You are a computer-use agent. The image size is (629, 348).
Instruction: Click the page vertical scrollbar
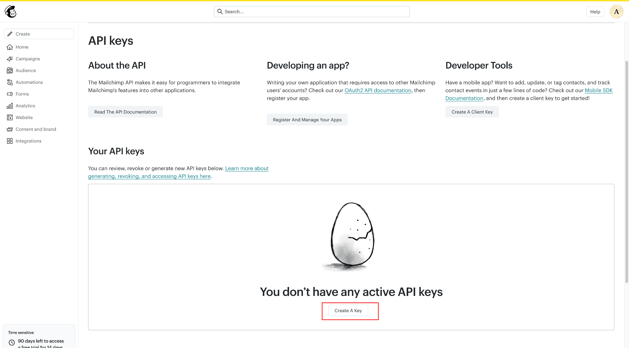[x=626, y=171]
